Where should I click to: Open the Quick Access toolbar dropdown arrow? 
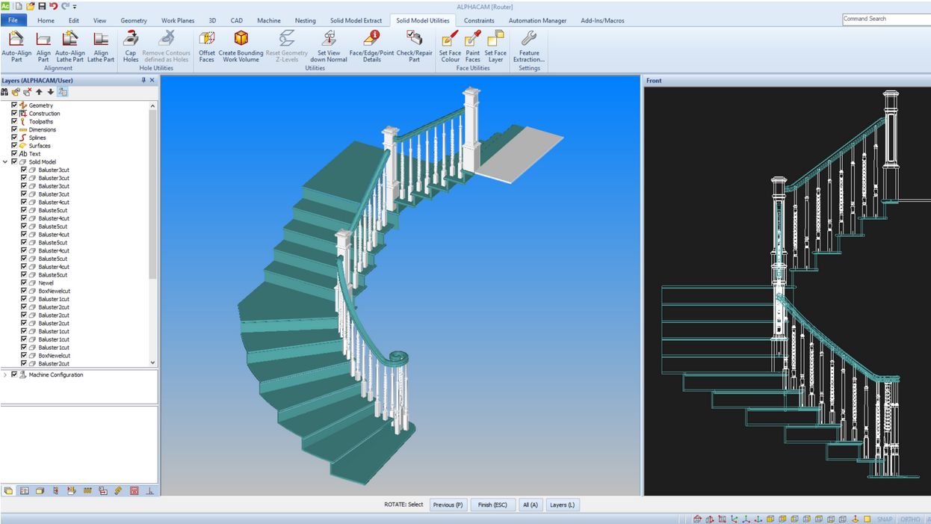coord(75,6)
